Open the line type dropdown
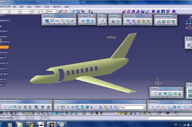 [x=30, y=11]
